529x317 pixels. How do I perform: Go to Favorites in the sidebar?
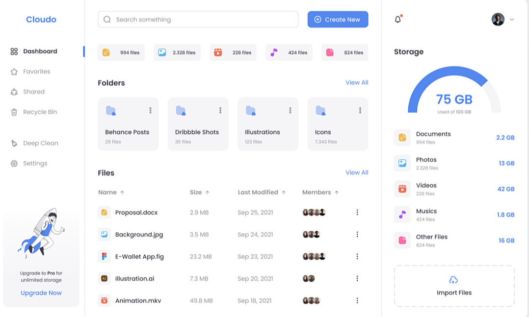coord(36,72)
